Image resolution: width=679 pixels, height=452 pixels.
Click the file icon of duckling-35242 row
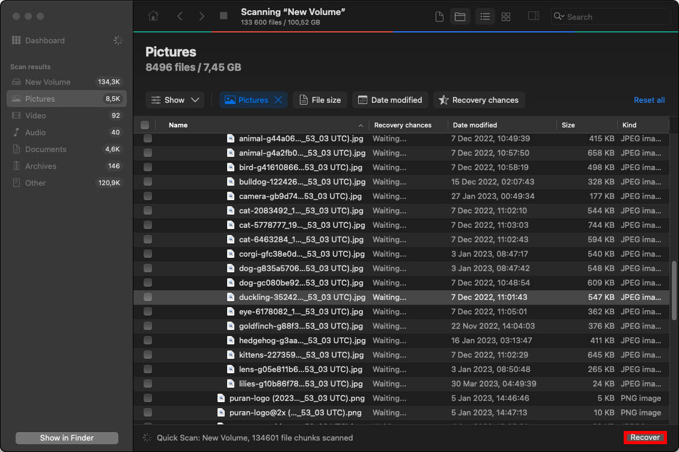coord(231,297)
